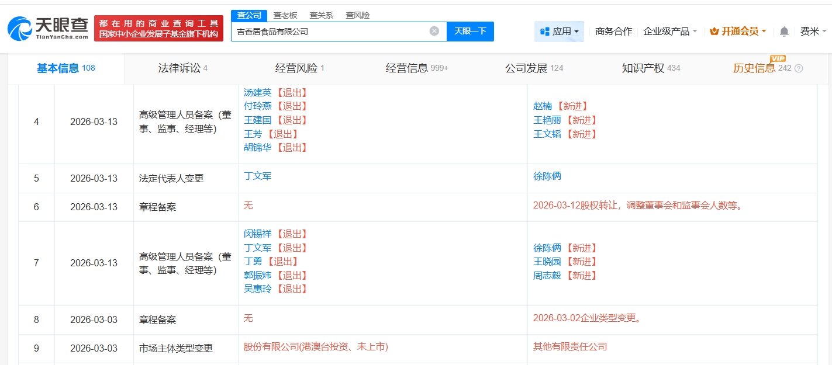The width and height of the screenshot is (832, 365).
Task: Open the 赵楠 person link
Action: [542, 106]
